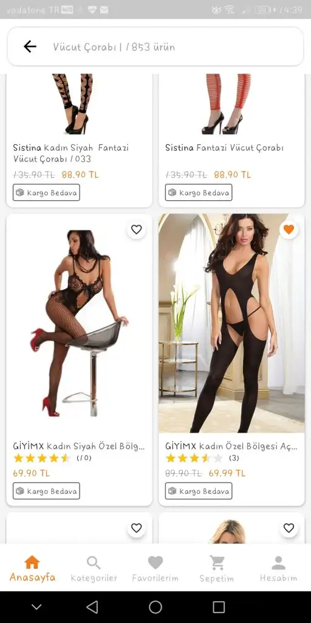Open Kategoriler search tab
Screen dimensions: 311x623
point(94,569)
